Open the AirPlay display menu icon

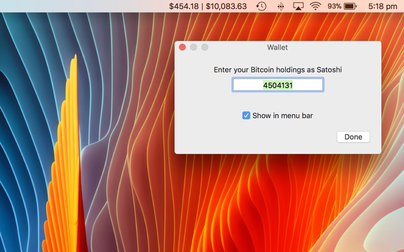[x=298, y=6]
